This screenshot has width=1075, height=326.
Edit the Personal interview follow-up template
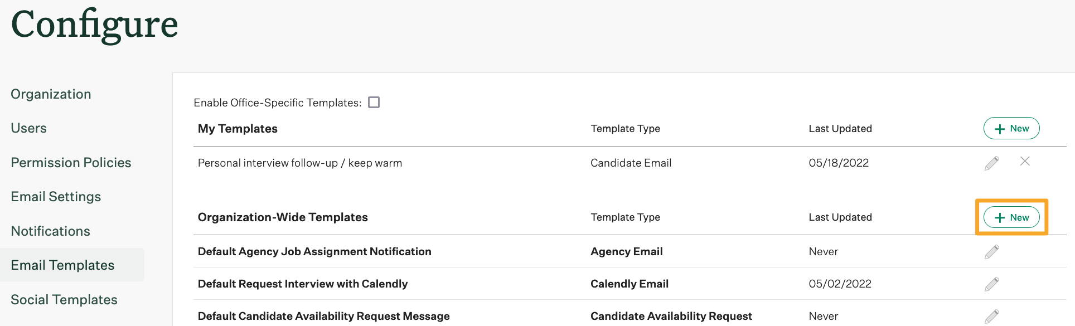(x=992, y=162)
